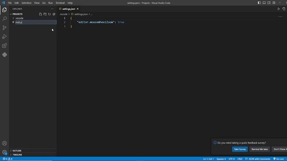Click the New Folder icon in Explorer
Image resolution: width=287 pixels, height=161 pixels.
coord(45,14)
